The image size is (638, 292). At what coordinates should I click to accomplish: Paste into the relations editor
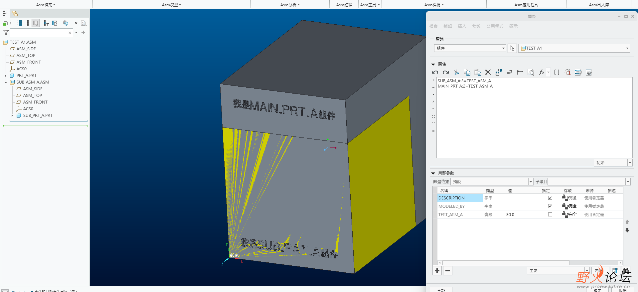click(x=478, y=72)
